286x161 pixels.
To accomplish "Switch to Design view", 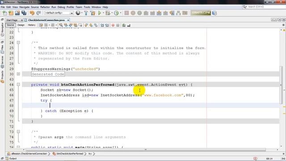I will 21,25.
